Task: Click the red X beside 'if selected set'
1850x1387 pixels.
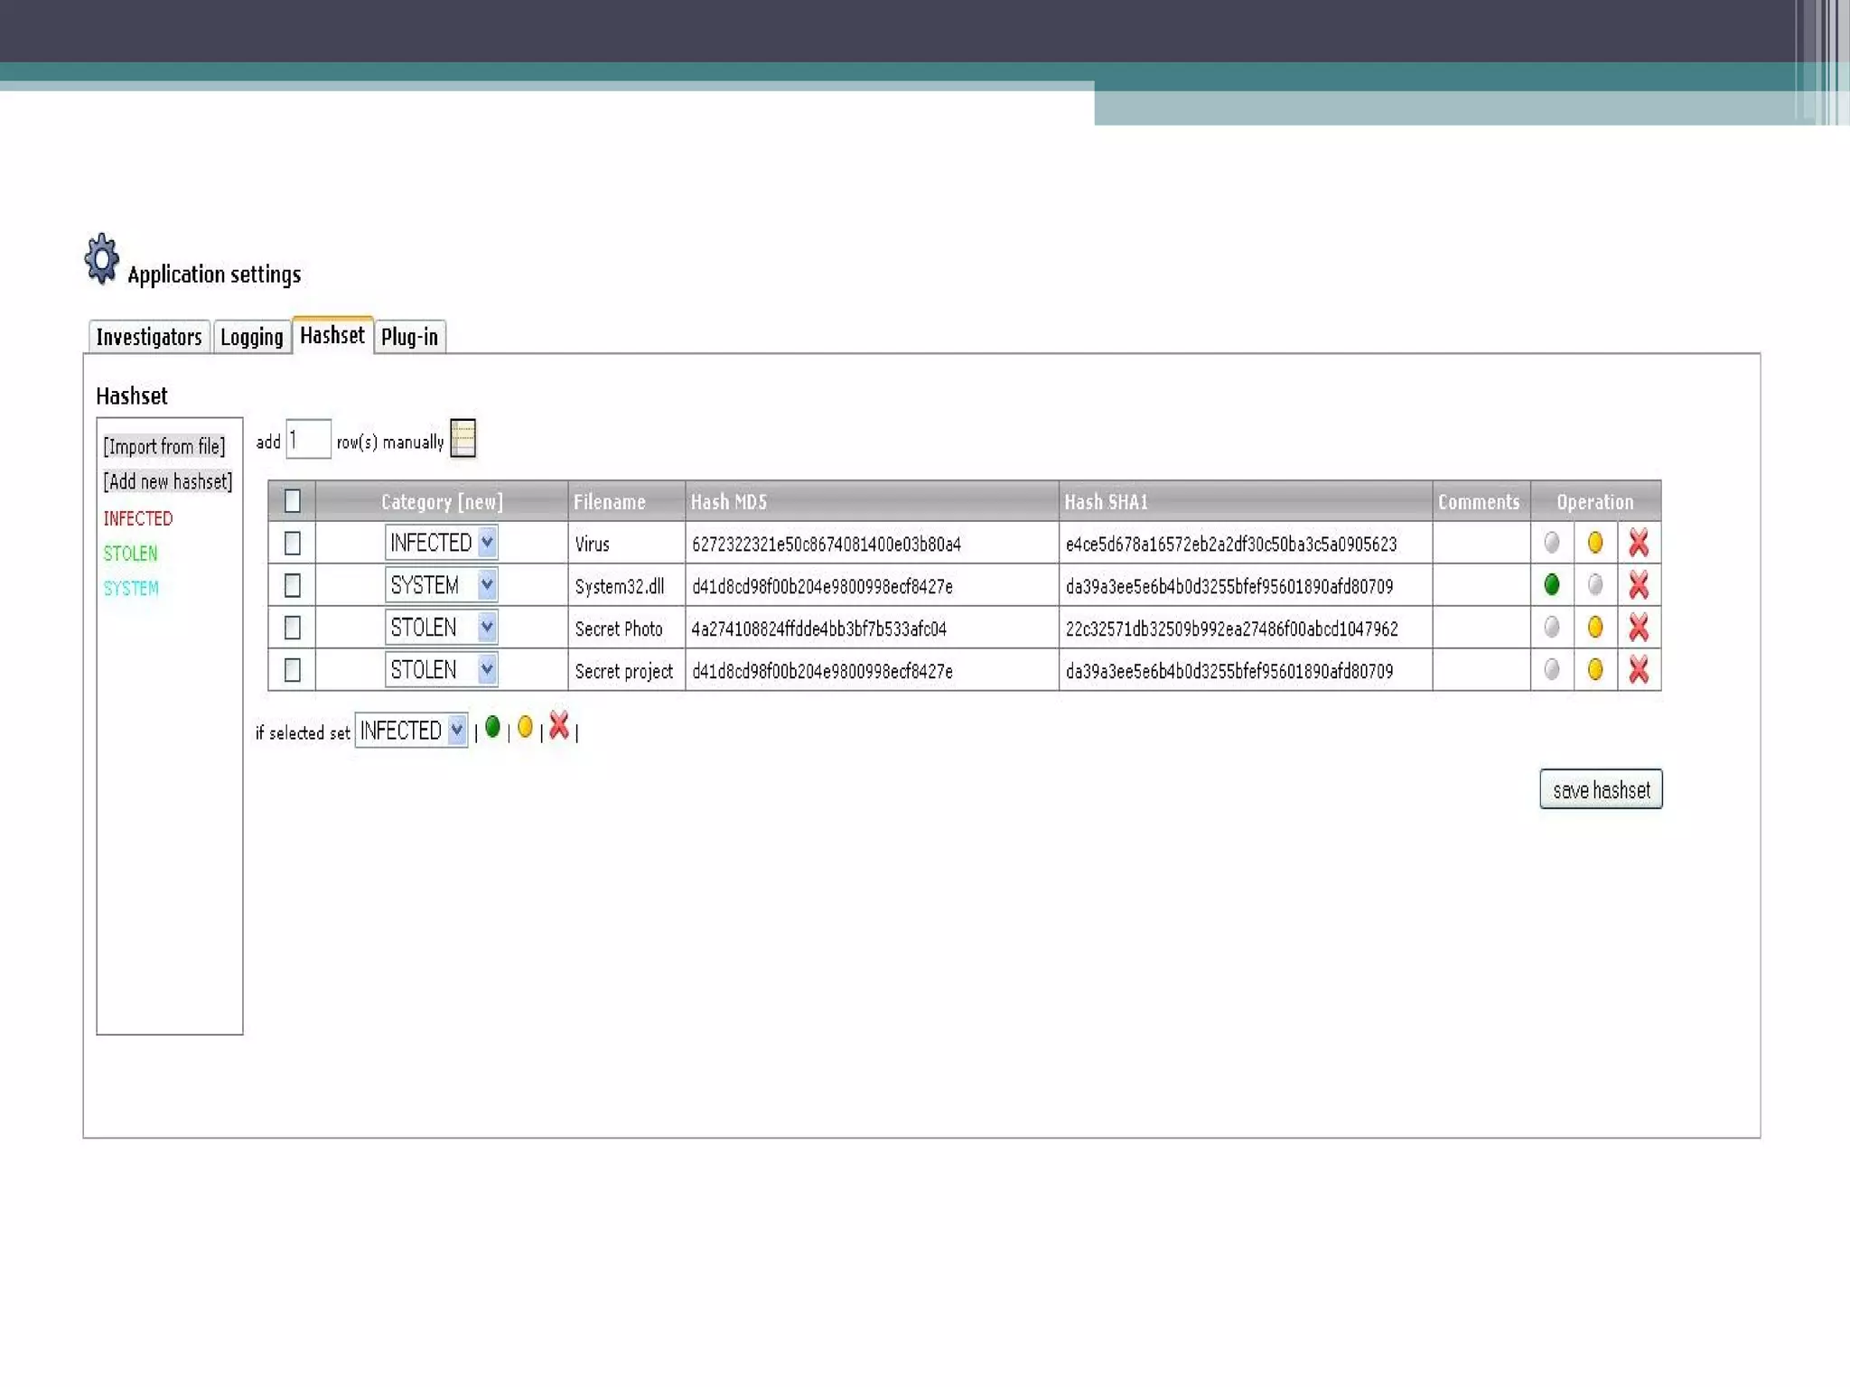Action: click(x=559, y=725)
